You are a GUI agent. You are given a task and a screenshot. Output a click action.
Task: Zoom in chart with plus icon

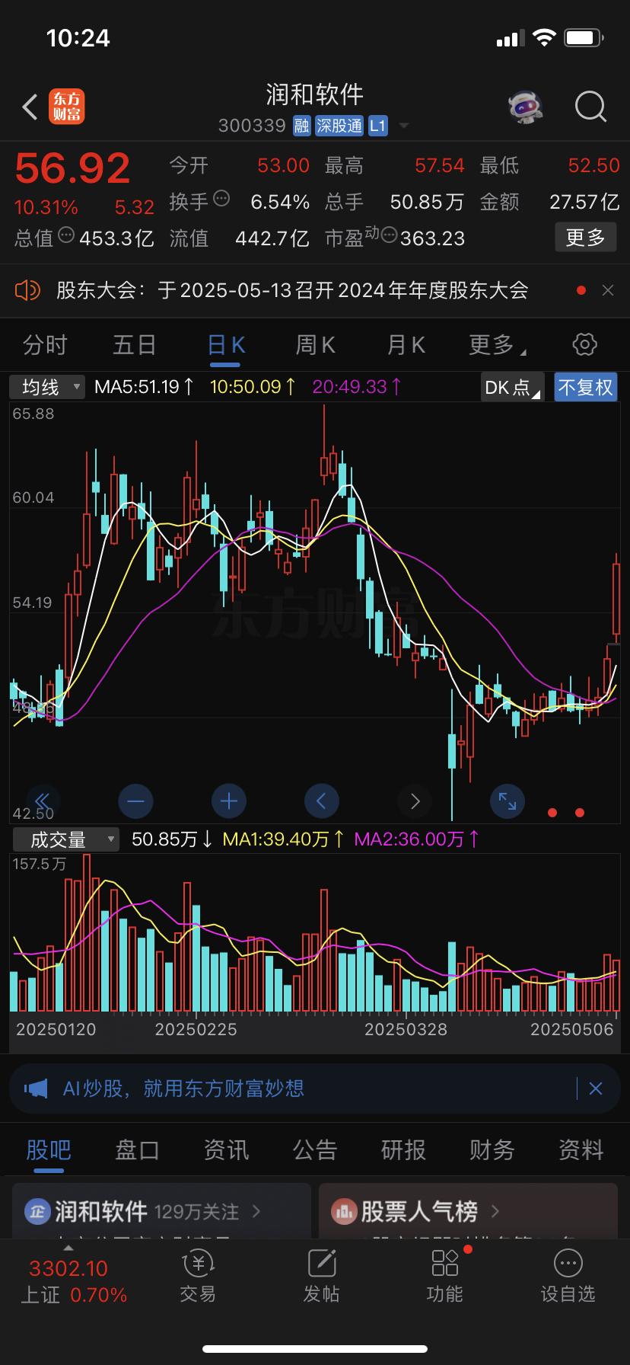229,801
